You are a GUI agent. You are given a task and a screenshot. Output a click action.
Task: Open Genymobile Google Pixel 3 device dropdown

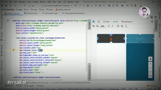pos(56,5)
